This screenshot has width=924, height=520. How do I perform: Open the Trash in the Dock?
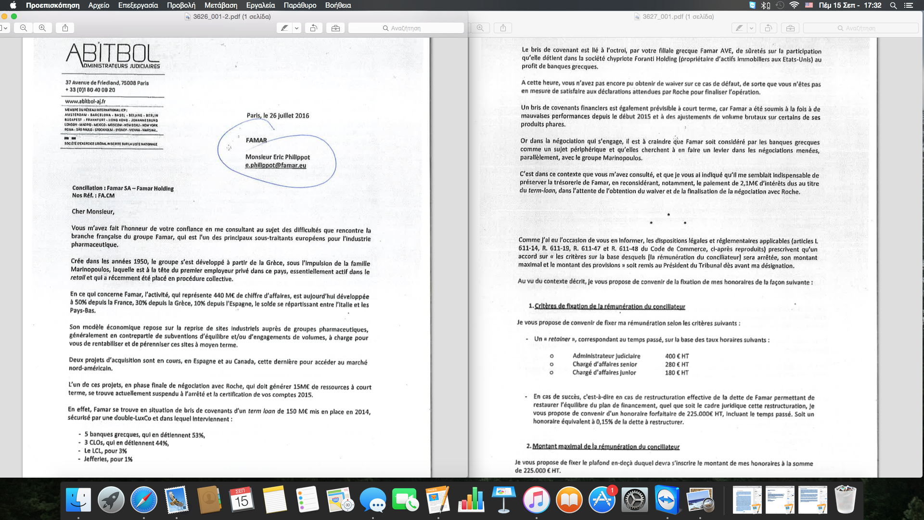tap(845, 500)
